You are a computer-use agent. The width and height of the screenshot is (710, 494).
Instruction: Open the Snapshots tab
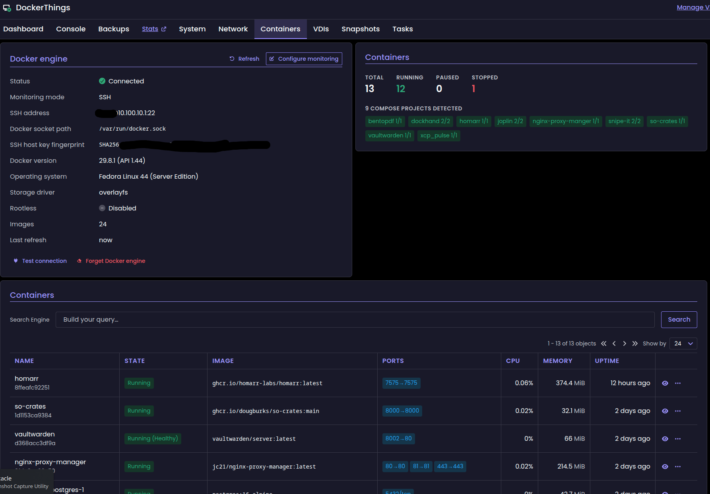[x=361, y=29]
